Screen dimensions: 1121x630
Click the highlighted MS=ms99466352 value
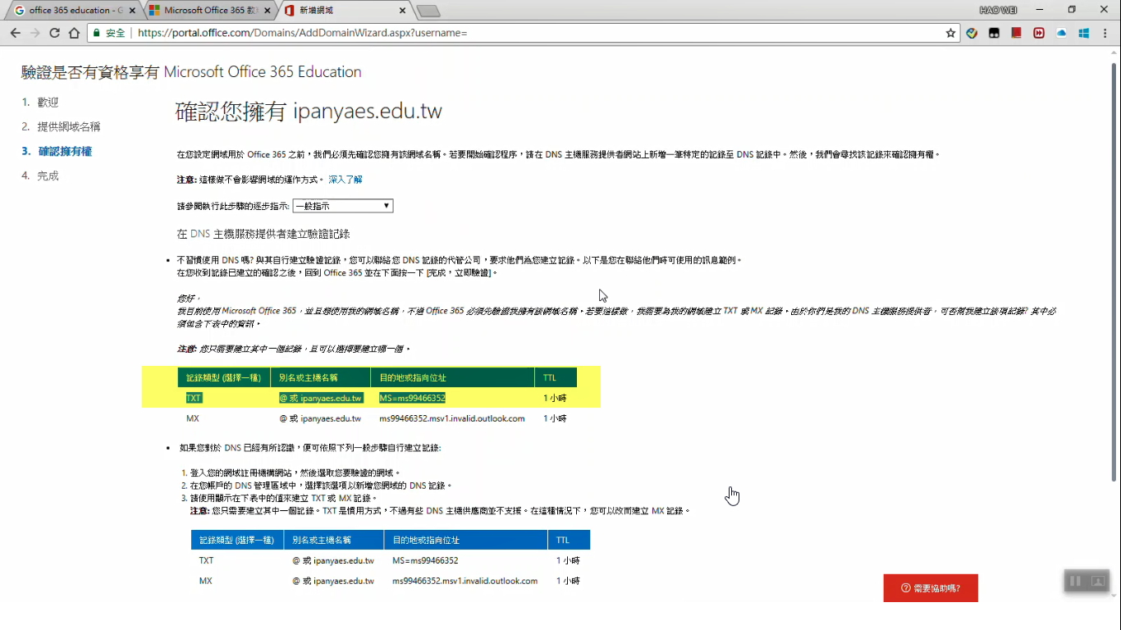(412, 398)
